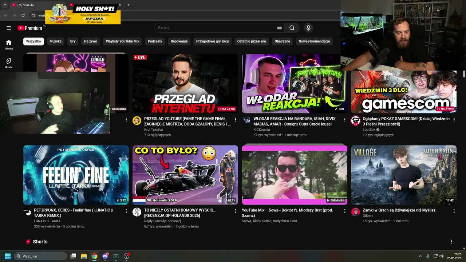Open Shorts in the left sidebar
The height and width of the screenshot is (262, 466).
click(9, 63)
